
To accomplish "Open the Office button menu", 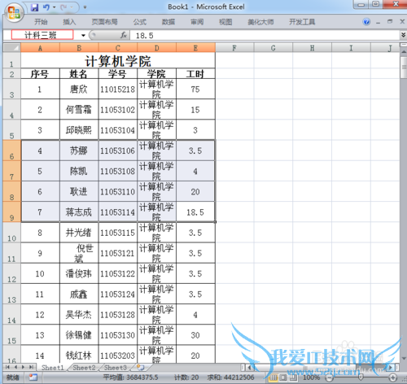I will pos(14,12).
